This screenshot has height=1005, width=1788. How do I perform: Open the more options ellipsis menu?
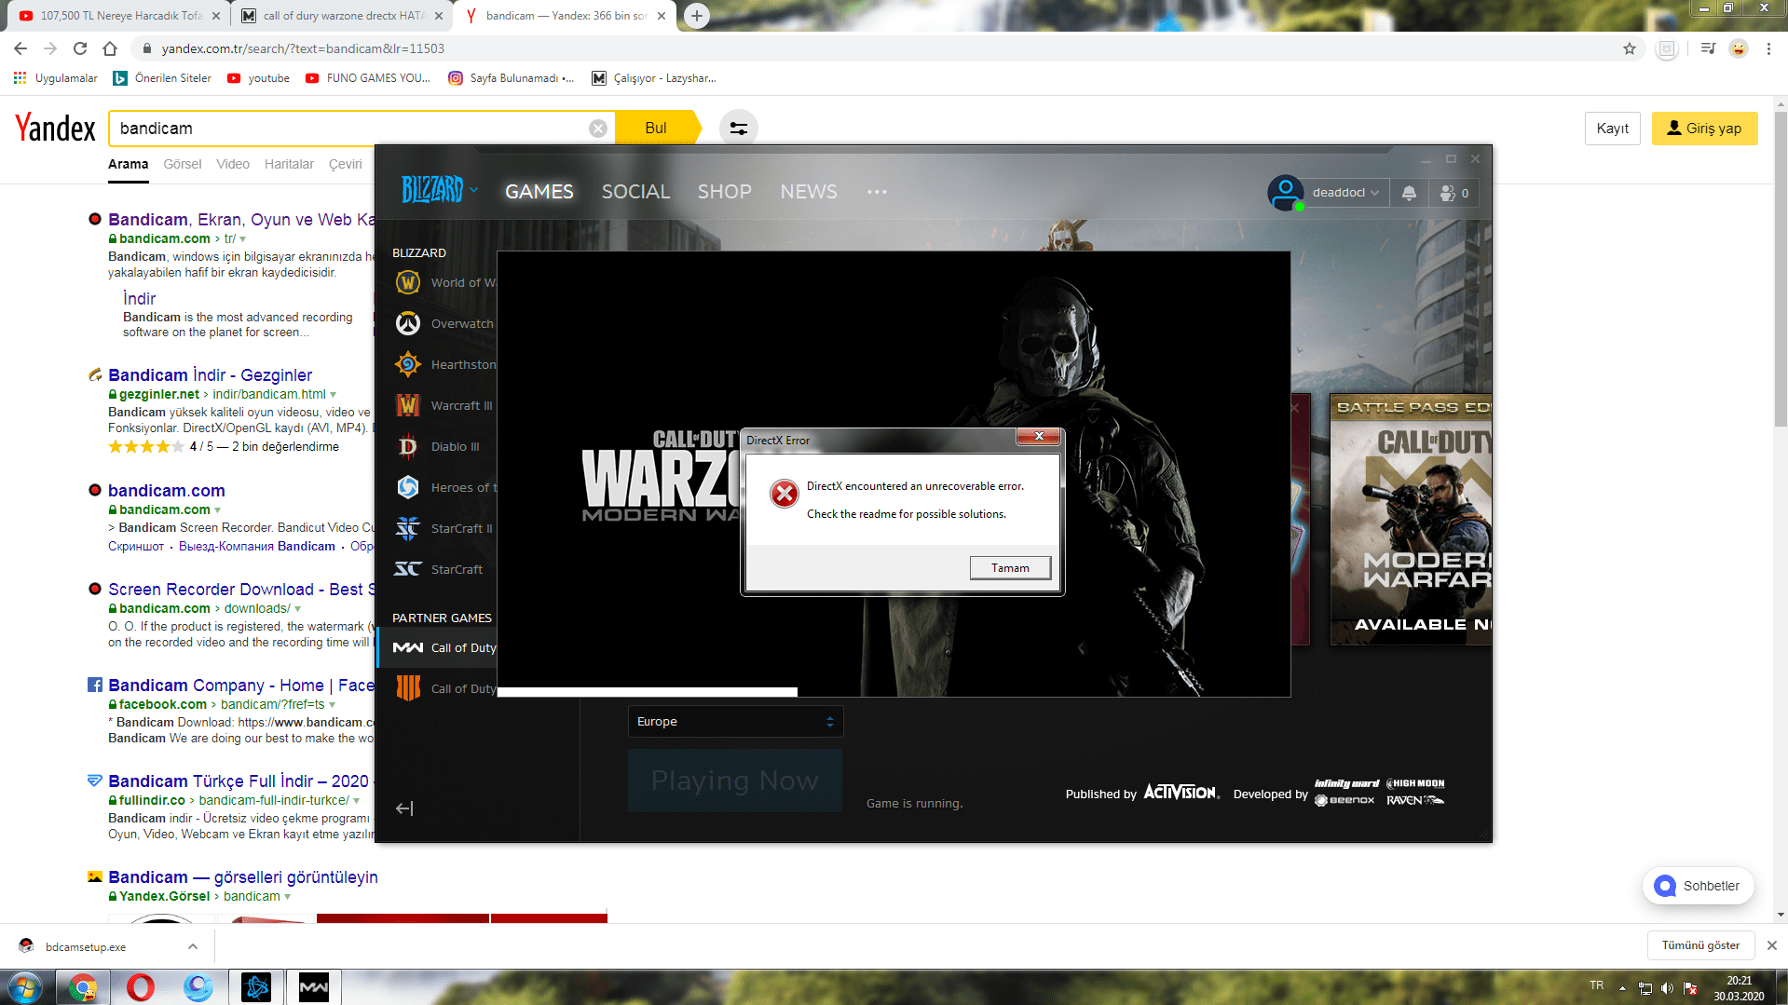coord(877,192)
